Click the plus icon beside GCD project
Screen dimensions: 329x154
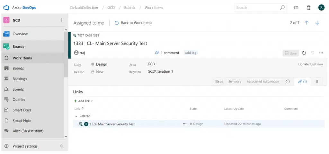pyautogui.click(x=61, y=20)
